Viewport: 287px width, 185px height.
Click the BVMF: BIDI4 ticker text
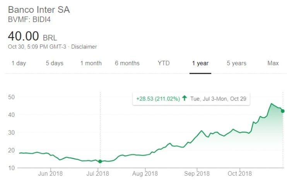click(29, 19)
